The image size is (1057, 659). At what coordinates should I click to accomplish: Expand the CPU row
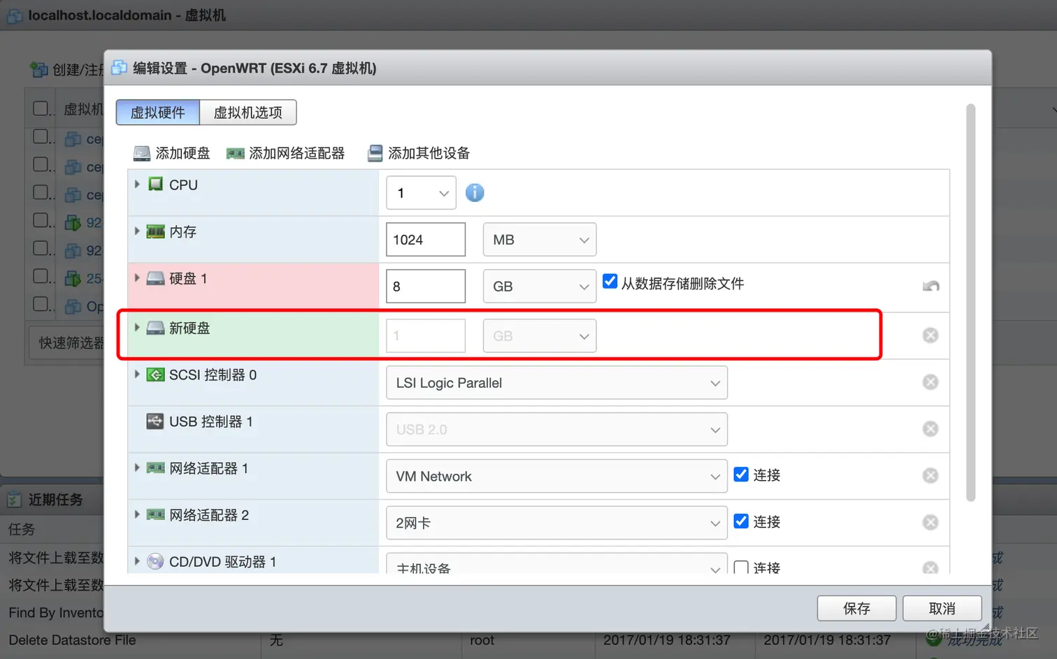[x=137, y=184]
